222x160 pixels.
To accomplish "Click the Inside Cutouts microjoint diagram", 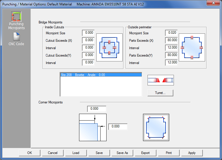I will [109, 47].
